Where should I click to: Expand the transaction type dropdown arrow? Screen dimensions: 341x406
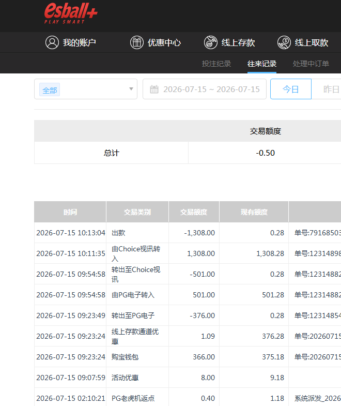[131, 89]
